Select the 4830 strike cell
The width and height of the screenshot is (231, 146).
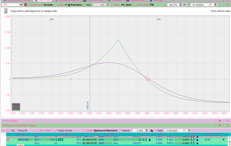(105, 143)
